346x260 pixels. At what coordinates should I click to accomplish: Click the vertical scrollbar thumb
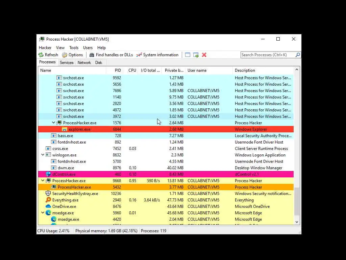click(x=297, y=201)
